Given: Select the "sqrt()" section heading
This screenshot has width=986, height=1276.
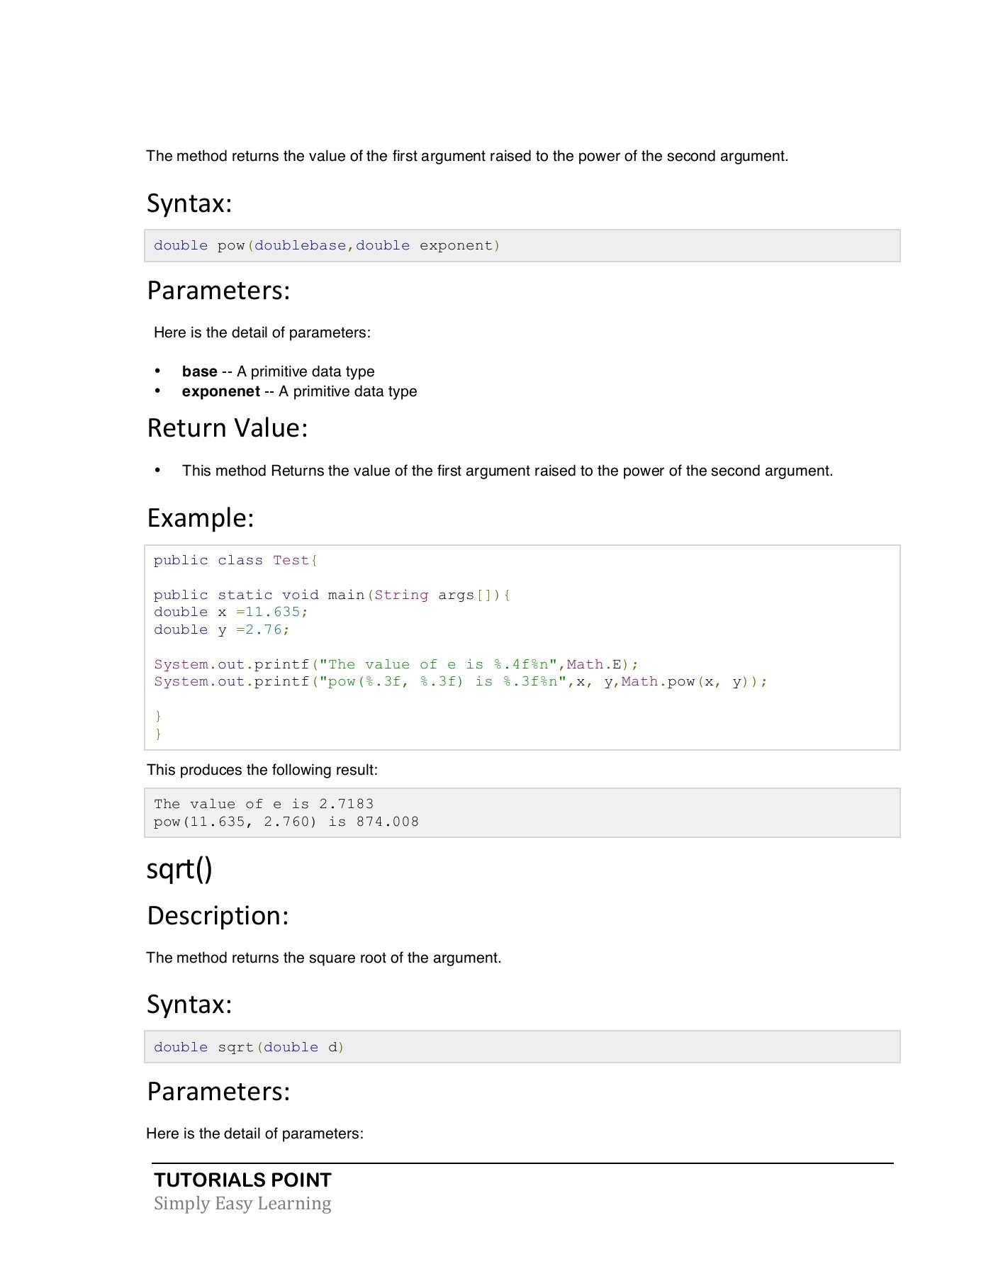Looking at the screenshot, I should coord(179,869).
